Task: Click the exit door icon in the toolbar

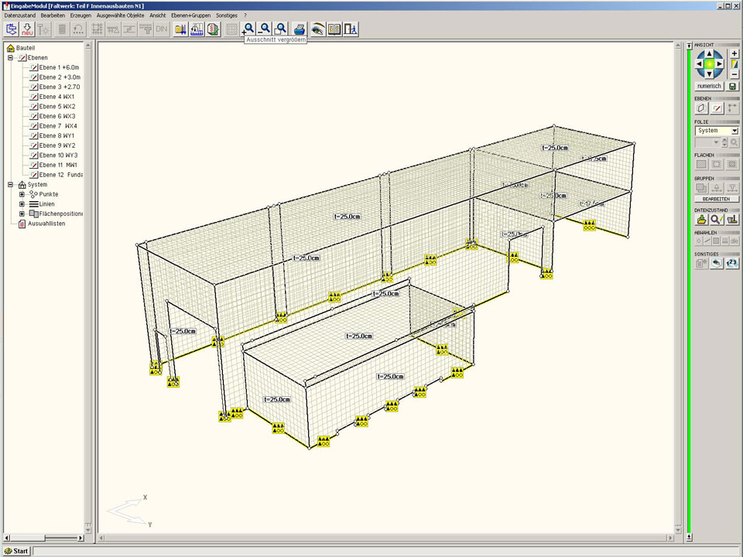Action: [x=351, y=29]
